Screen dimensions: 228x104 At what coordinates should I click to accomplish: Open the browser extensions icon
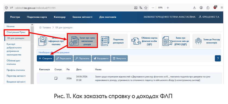(x=208, y=8)
